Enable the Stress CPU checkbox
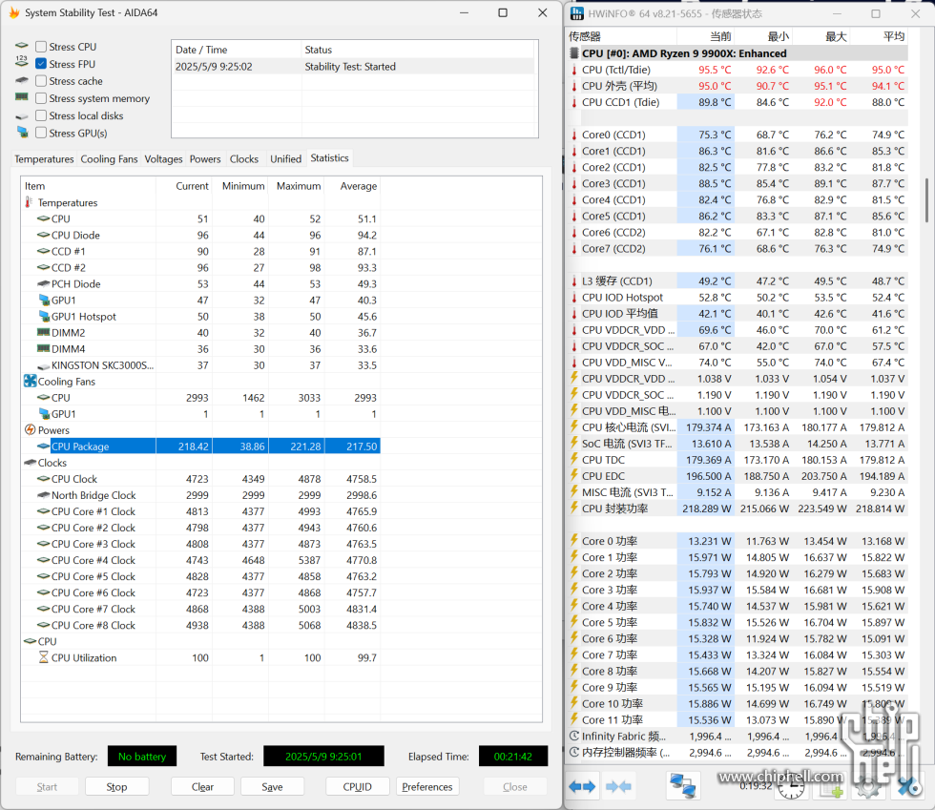Viewport: 935px width, 810px height. click(x=41, y=47)
